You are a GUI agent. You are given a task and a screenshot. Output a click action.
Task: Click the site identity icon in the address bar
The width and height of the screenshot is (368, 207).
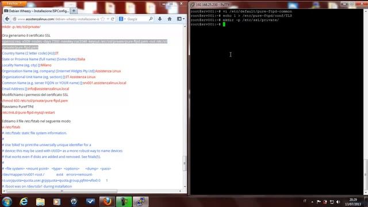(14, 19)
